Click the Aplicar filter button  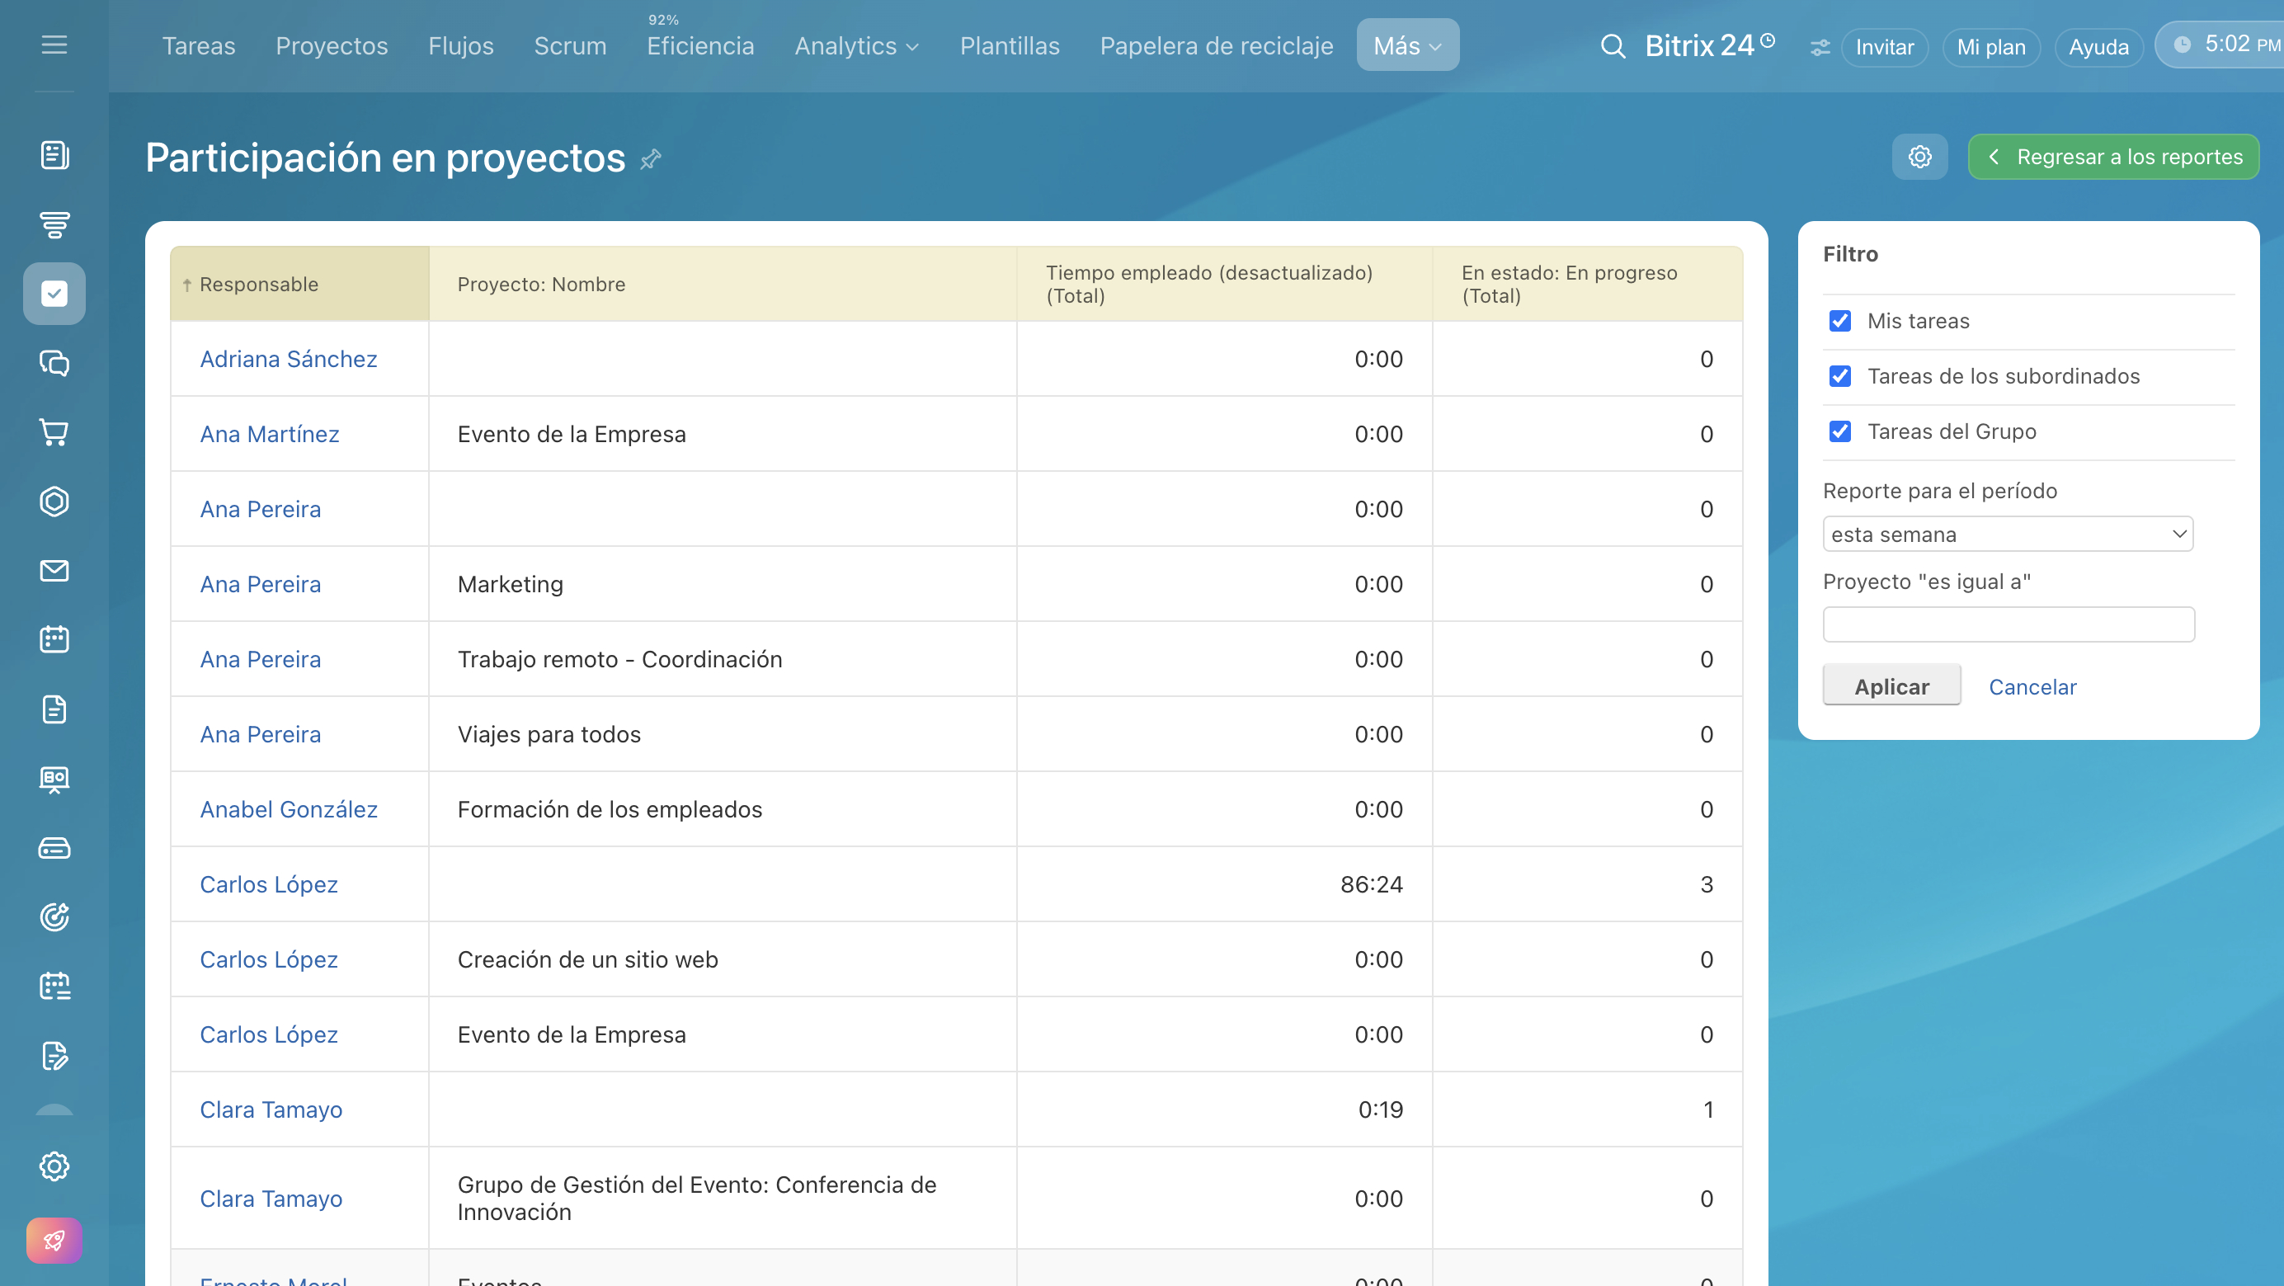1891,686
